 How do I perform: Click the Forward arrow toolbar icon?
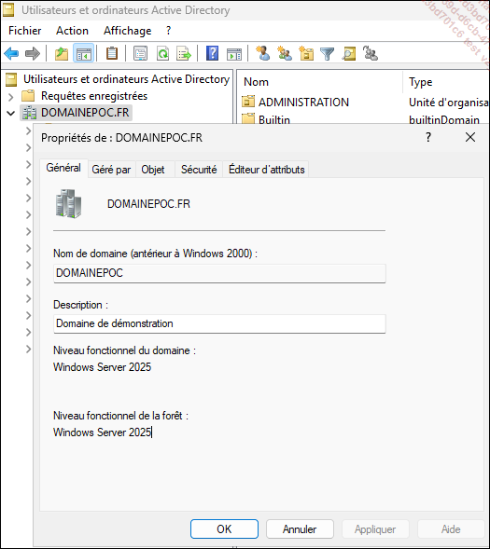(x=33, y=53)
